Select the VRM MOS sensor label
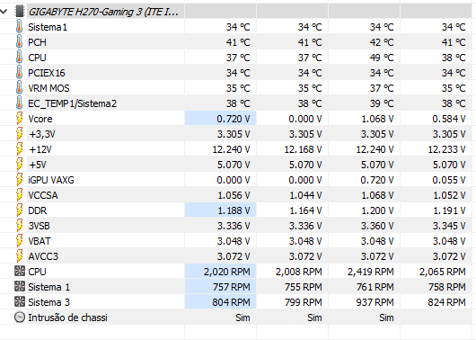The image size is (476, 340). pos(48,88)
